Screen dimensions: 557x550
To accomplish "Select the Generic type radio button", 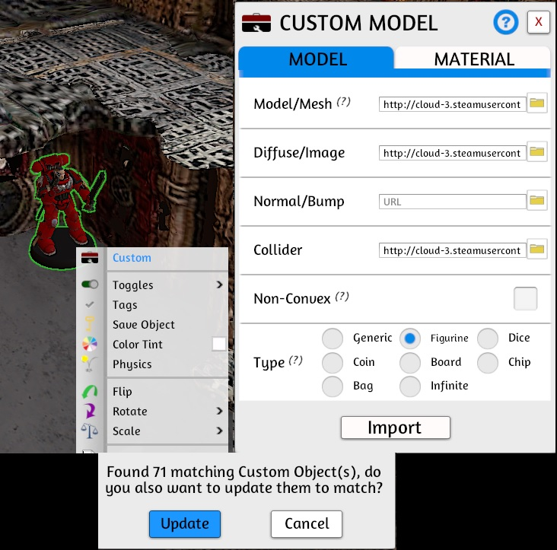I will point(332,338).
